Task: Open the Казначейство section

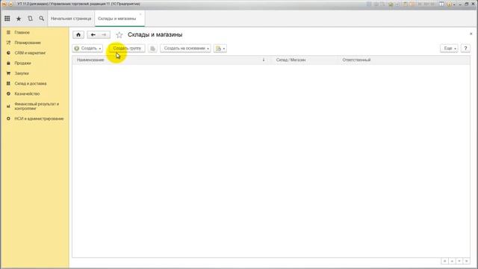Action: tap(27, 93)
